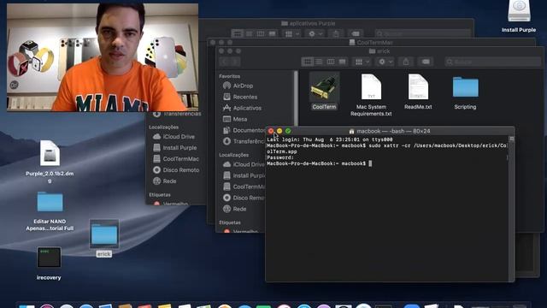Select the Scripting folder
This screenshot has width=547, height=308.
[465, 92]
